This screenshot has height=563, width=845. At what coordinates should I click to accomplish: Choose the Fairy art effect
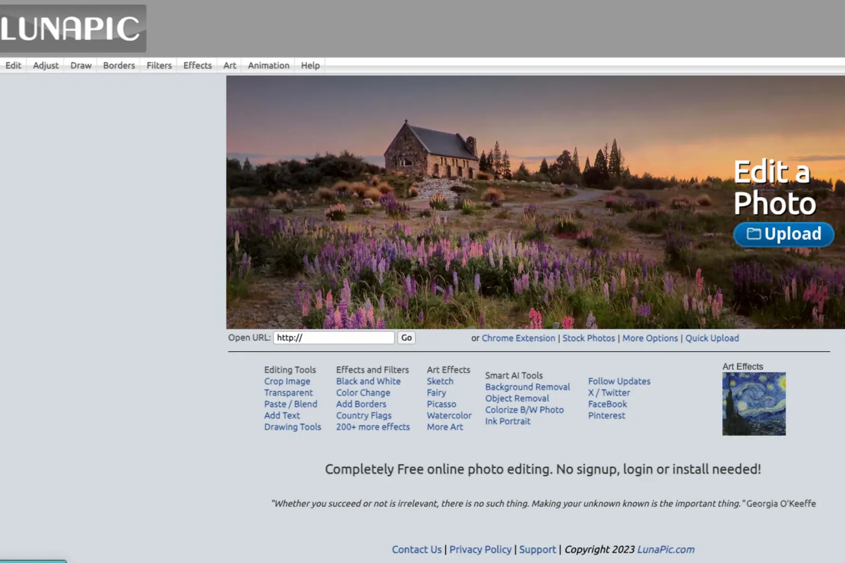click(x=436, y=392)
